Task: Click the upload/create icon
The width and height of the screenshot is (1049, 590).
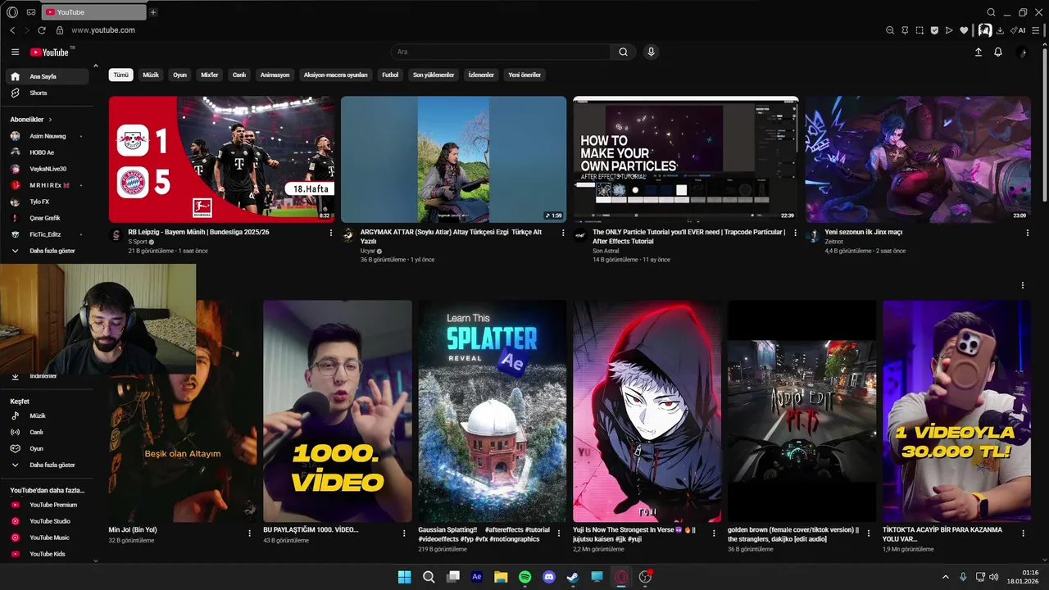Action: click(x=978, y=52)
